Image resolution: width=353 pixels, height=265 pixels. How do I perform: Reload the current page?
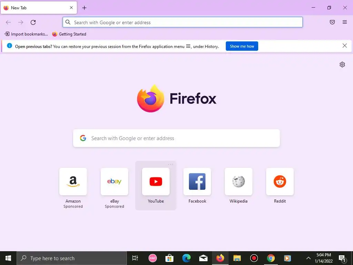(33, 22)
